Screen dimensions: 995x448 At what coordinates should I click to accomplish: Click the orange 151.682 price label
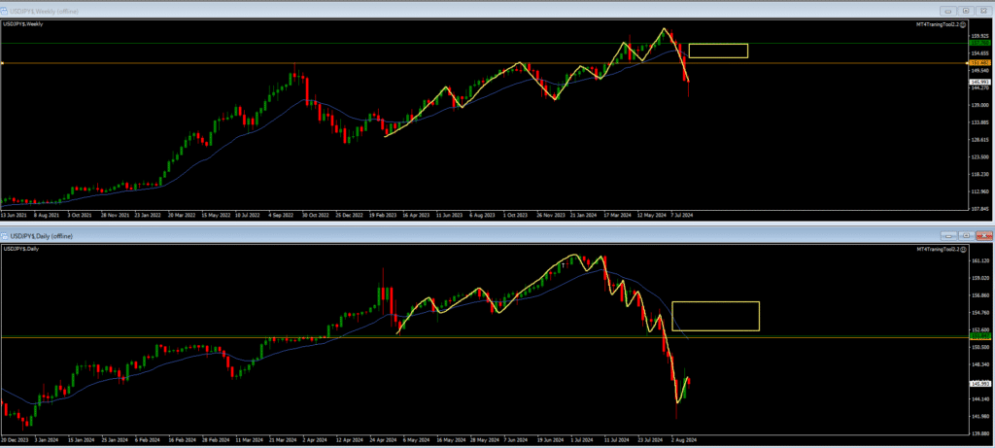(980, 63)
